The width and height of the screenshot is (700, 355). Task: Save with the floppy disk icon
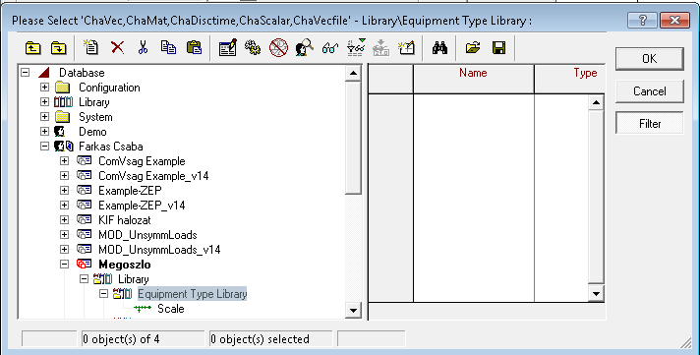coord(498,47)
